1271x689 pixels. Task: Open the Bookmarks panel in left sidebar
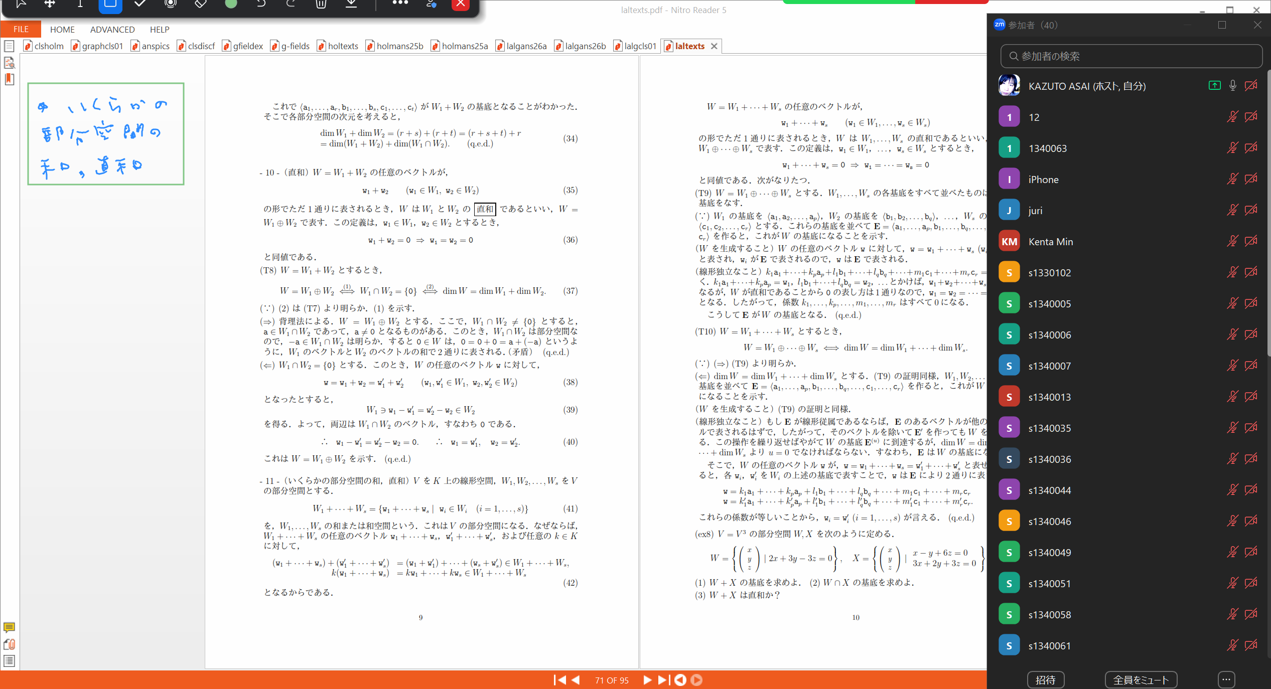[x=9, y=79]
